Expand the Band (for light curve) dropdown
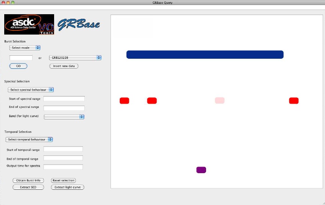The image size is (325, 205). click(x=64, y=116)
